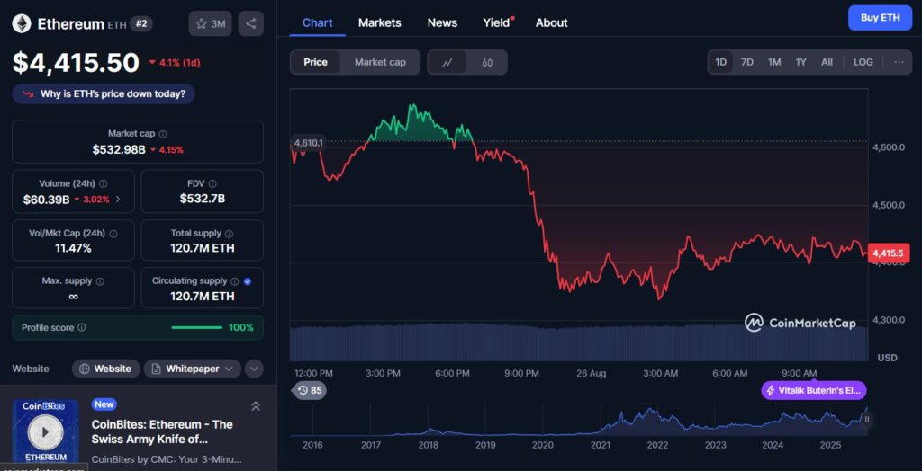Click the profile score progress bar
The width and height of the screenshot is (922, 471).
point(197,327)
